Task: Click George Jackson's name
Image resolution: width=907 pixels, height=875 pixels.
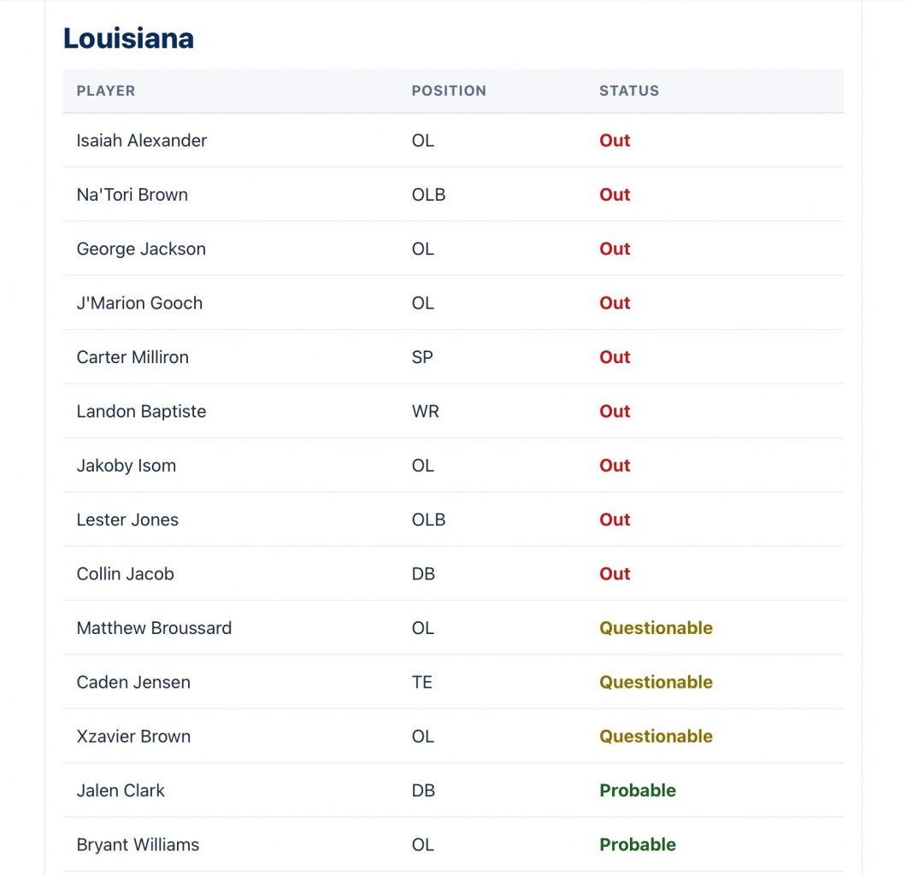Action: [x=141, y=250]
